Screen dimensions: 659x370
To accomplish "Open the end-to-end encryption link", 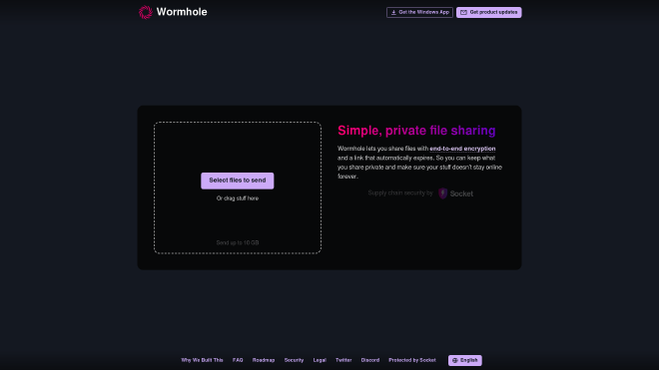I will coord(462,149).
